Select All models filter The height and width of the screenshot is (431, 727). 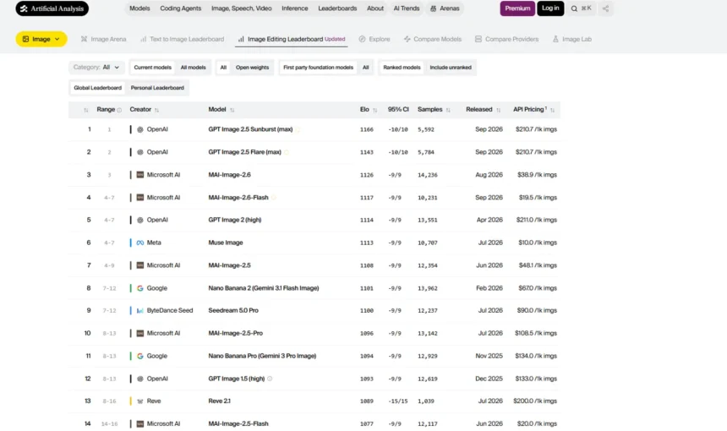[193, 68]
